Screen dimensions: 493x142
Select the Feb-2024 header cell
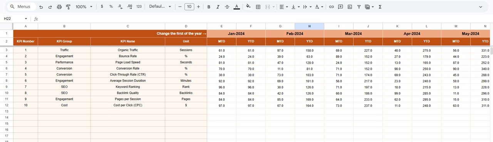[x=295, y=34]
